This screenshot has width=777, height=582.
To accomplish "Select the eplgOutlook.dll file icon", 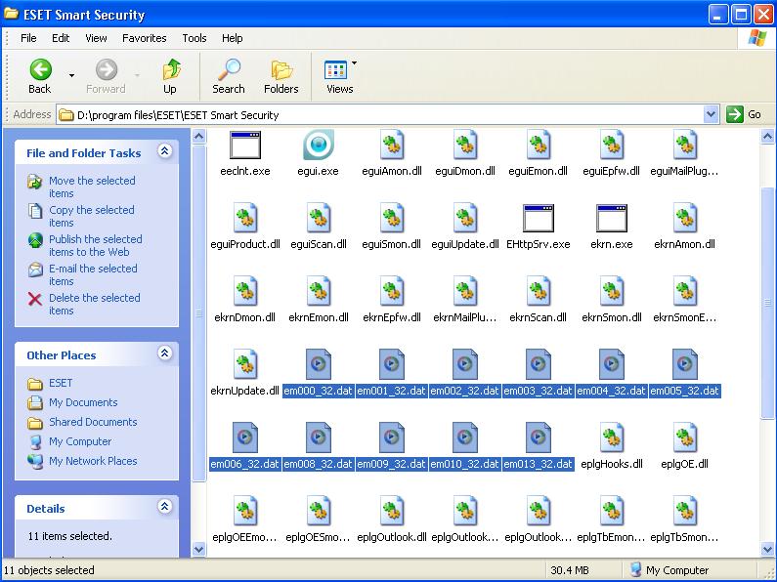I will [392, 511].
